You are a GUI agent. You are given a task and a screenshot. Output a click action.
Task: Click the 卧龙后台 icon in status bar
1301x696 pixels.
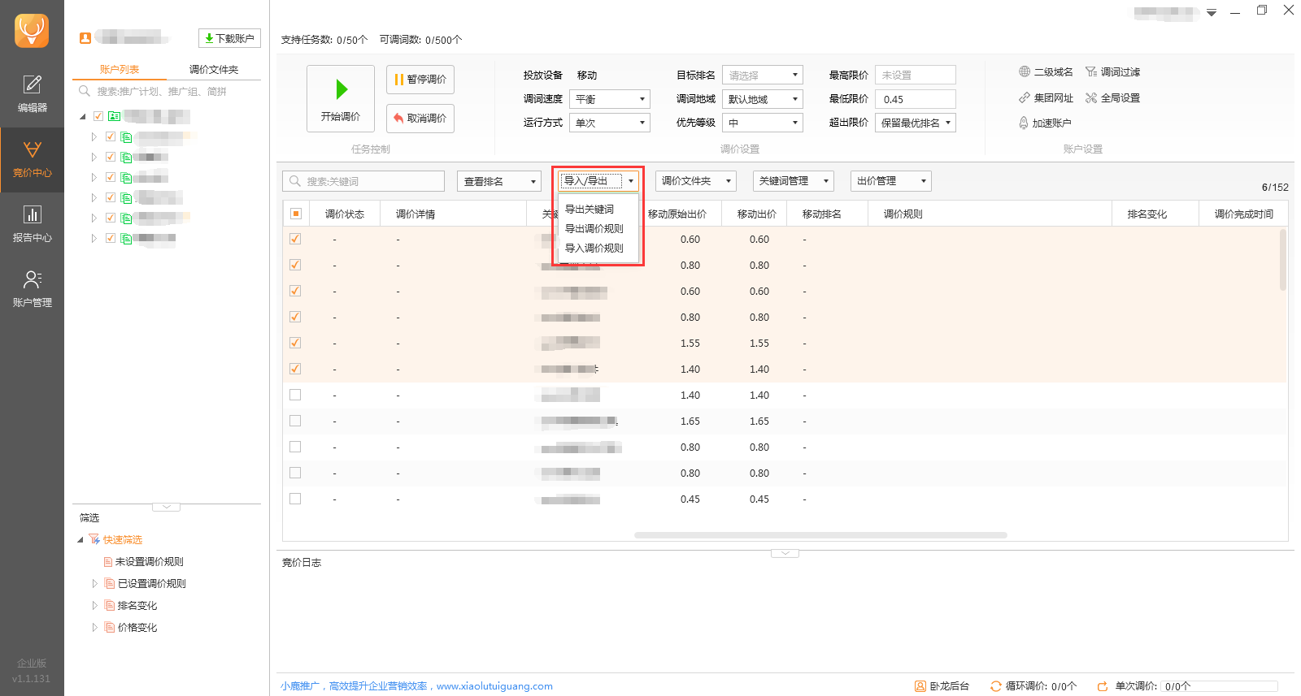(x=920, y=686)
